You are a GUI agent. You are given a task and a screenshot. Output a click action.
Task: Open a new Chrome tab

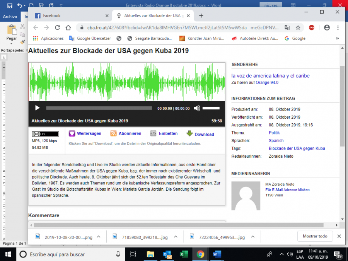tap(201, 15)
